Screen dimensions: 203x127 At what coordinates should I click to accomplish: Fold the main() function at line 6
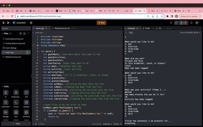39,51
